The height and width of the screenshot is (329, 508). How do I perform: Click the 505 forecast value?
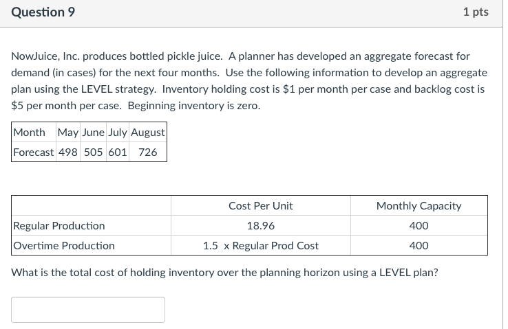93,152
